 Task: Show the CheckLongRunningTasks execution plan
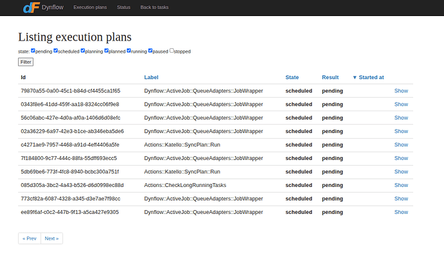[401, 185]
